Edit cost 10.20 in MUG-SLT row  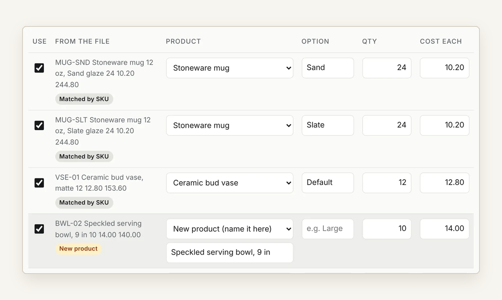445,126
